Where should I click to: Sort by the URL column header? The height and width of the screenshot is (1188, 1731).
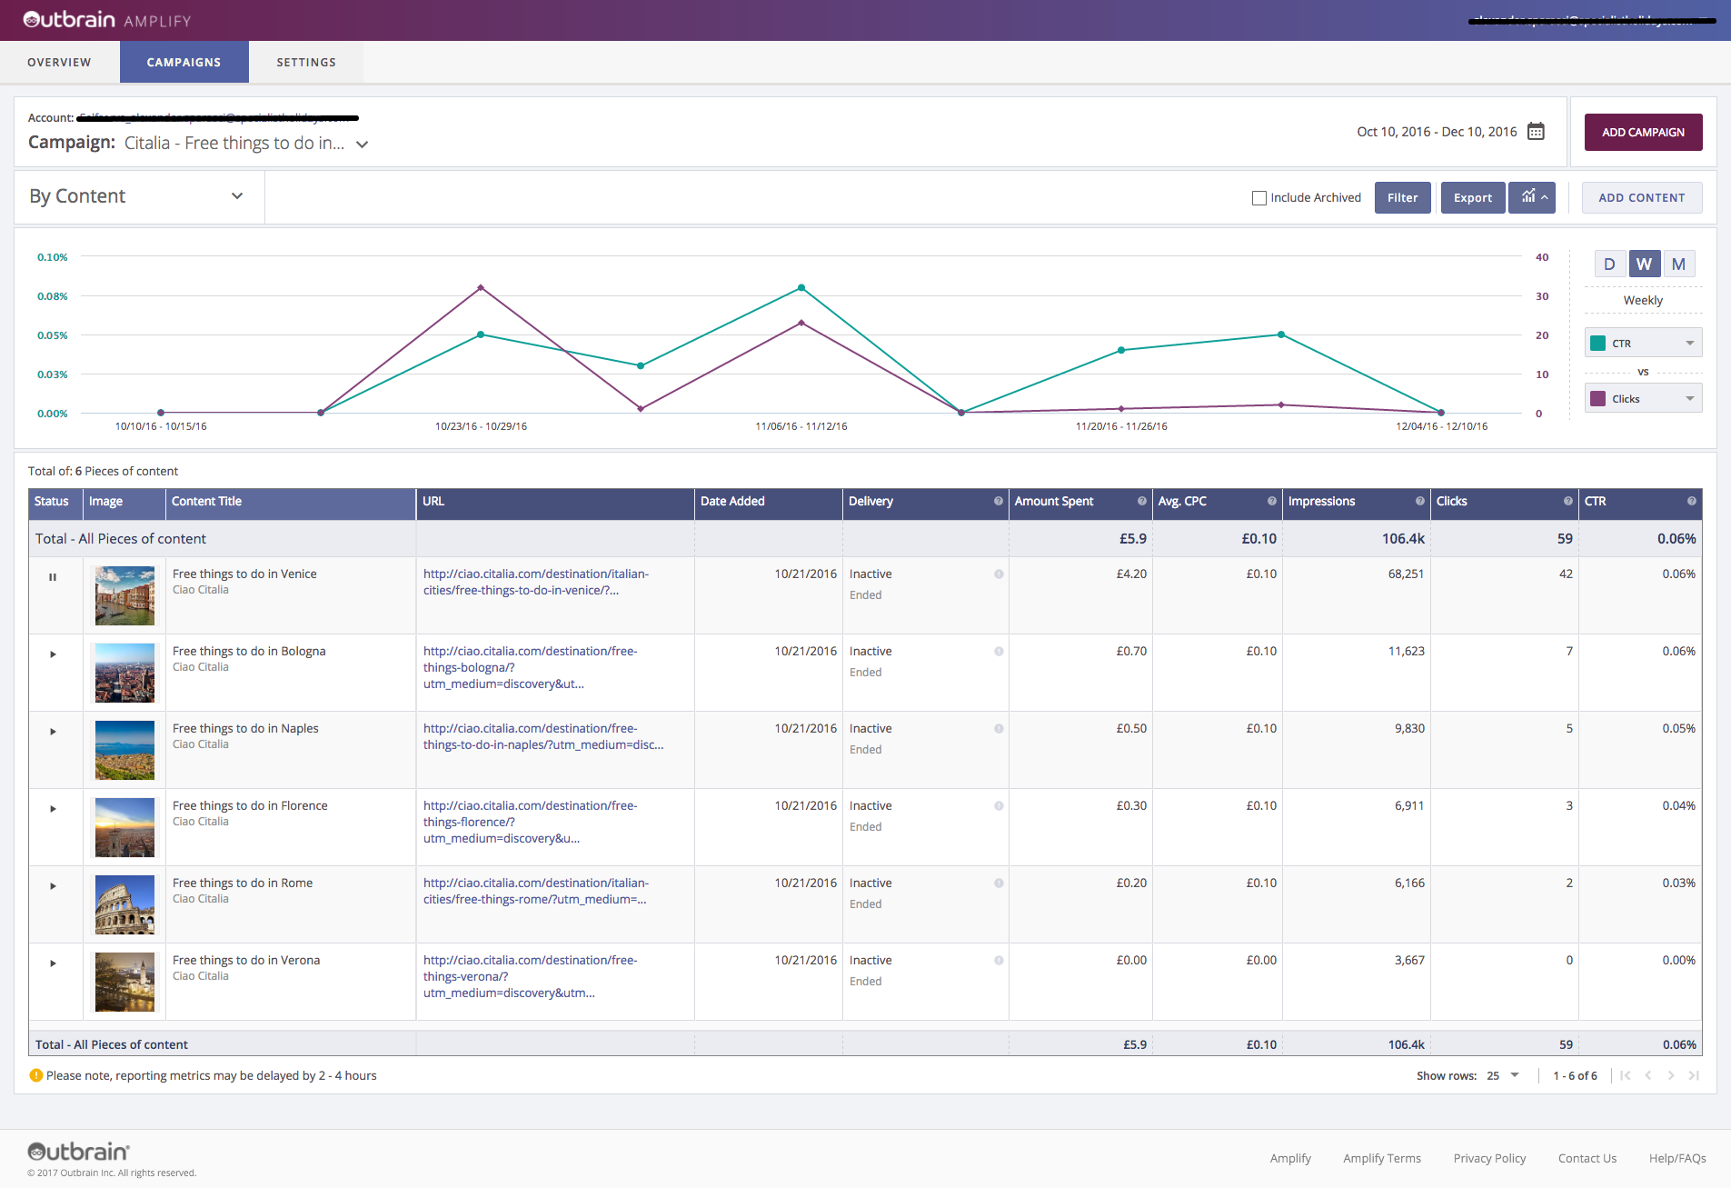click(555, 502)
